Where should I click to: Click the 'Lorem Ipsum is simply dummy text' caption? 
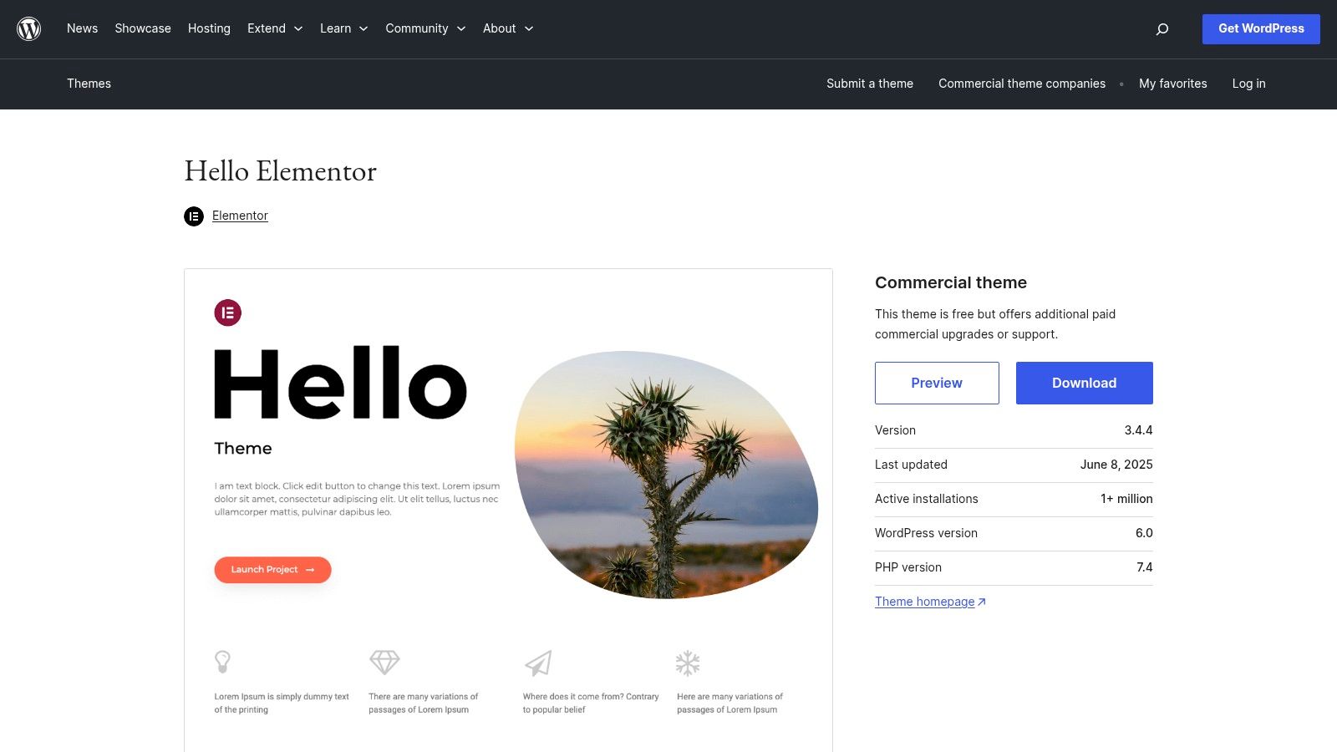[x=282, y=696]
